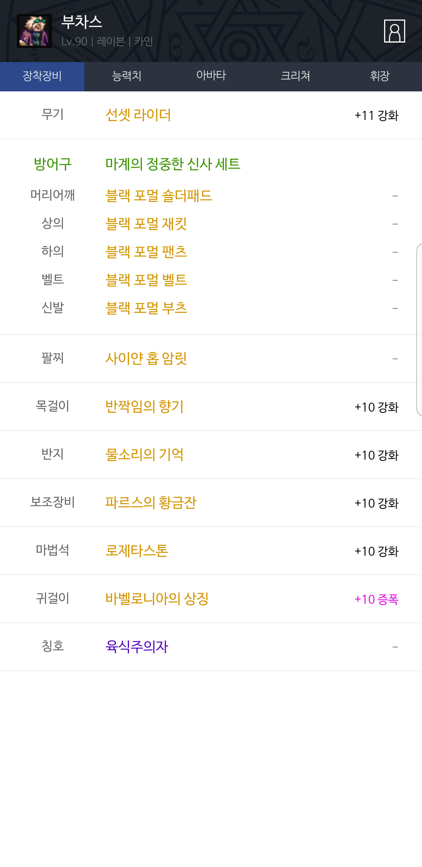Open the 블랙 포멀 부츠 item
Image resolution: width=422 pixels, height=867 pixels.
(x=146, y=308)
